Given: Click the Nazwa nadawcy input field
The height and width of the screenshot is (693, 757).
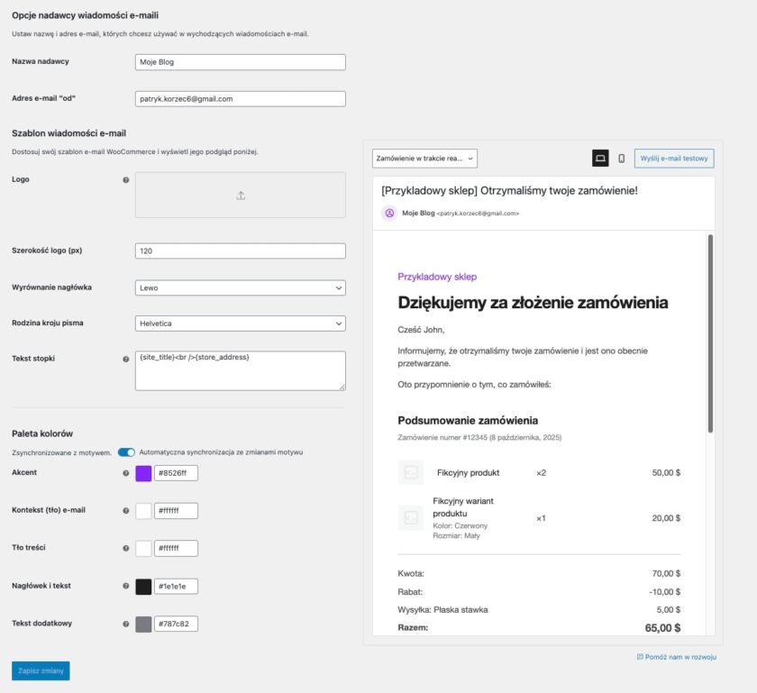Looking at the screenshot, I should coord(239,61).
